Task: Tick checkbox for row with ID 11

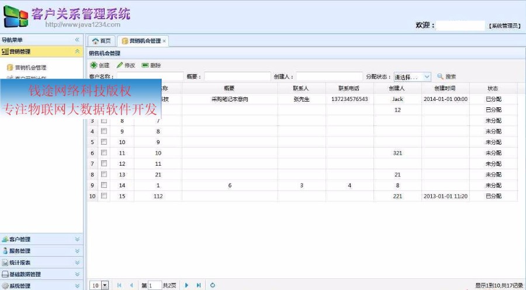Action: (x=104, y=152)
